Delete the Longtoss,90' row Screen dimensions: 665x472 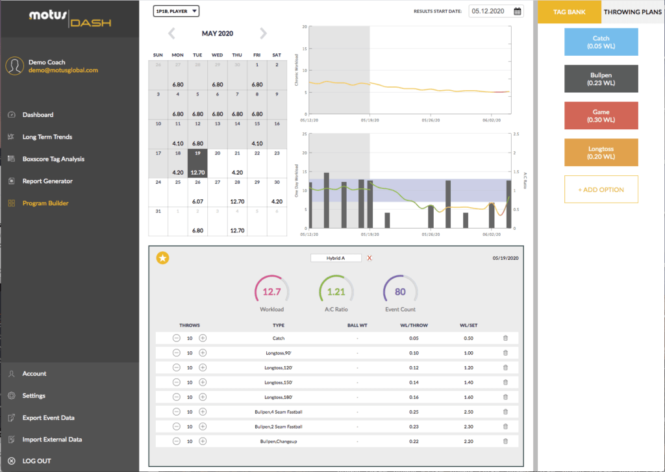(505, 353)
